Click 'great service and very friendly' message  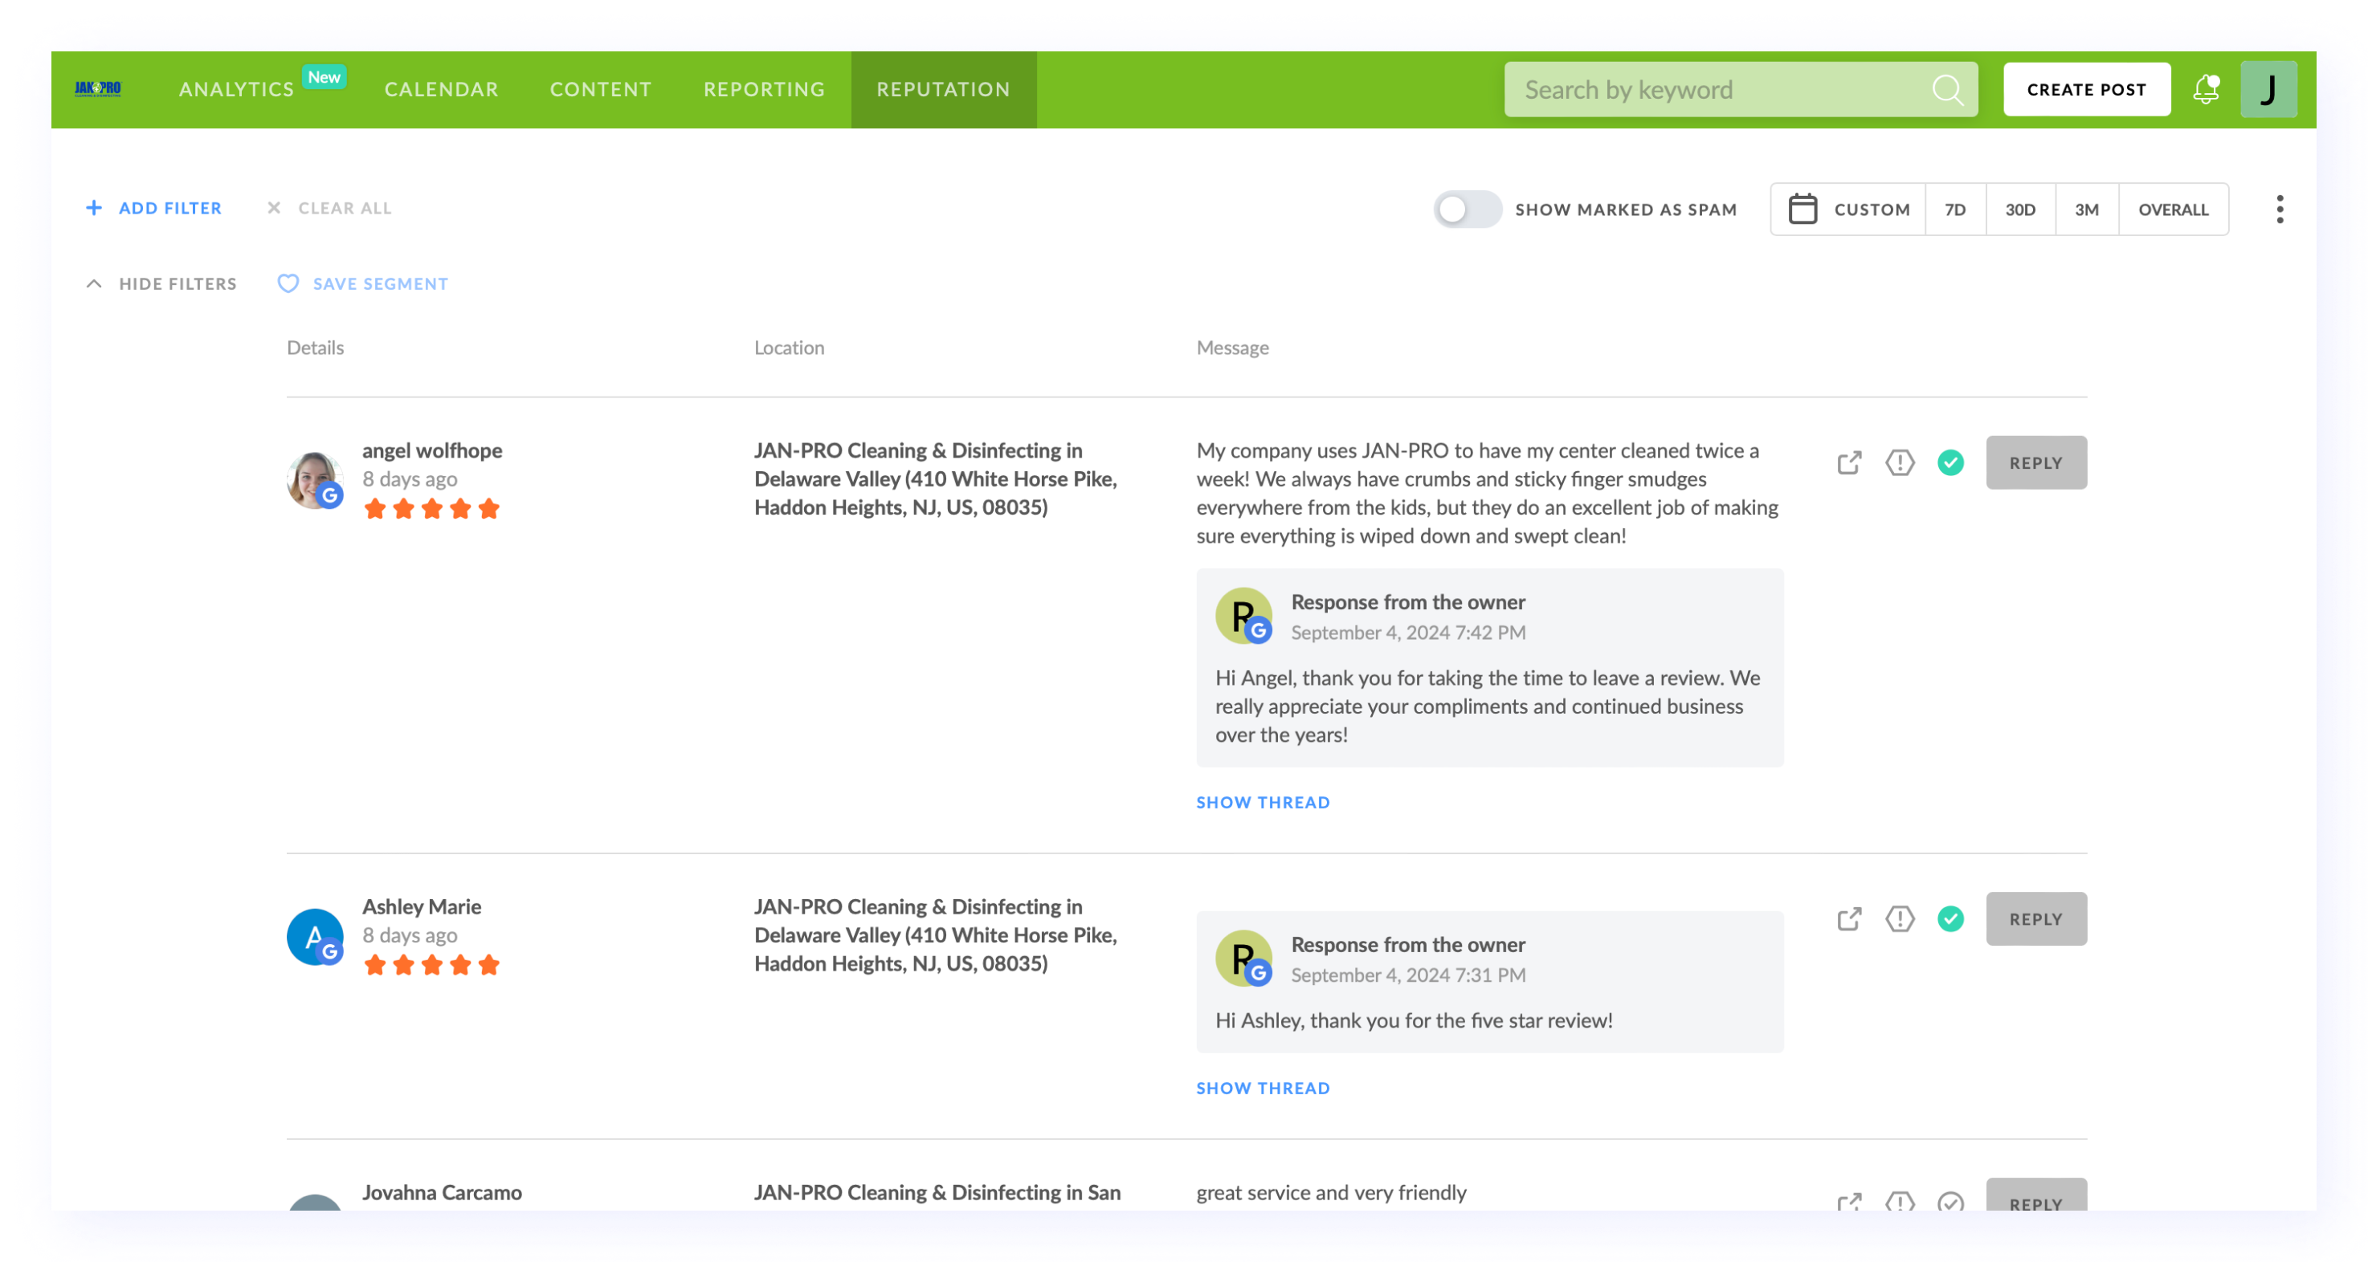(1330, 1192)
